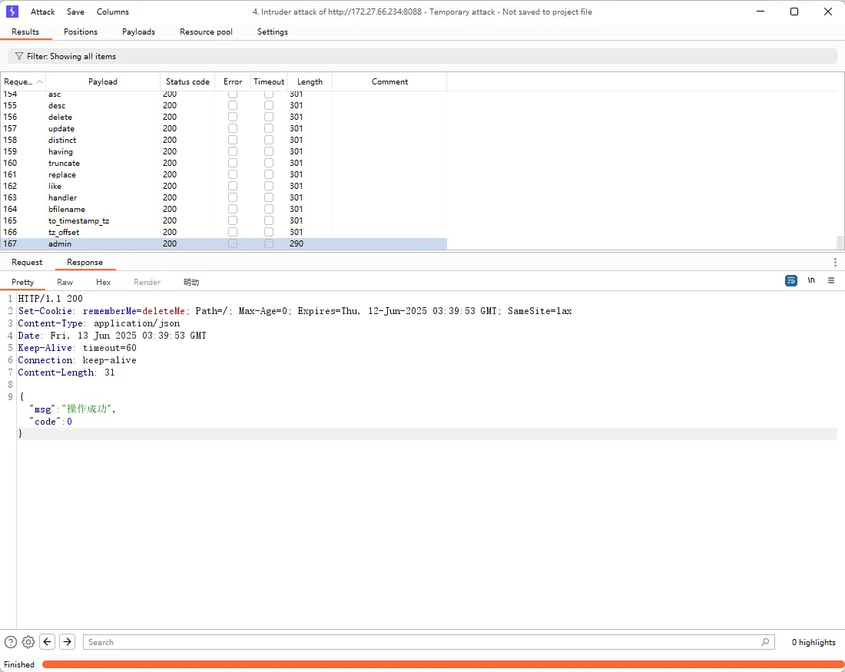Check the Timeout checkbox for request 154
This screenshot has width=845, height=672.
tap(268, 94)
